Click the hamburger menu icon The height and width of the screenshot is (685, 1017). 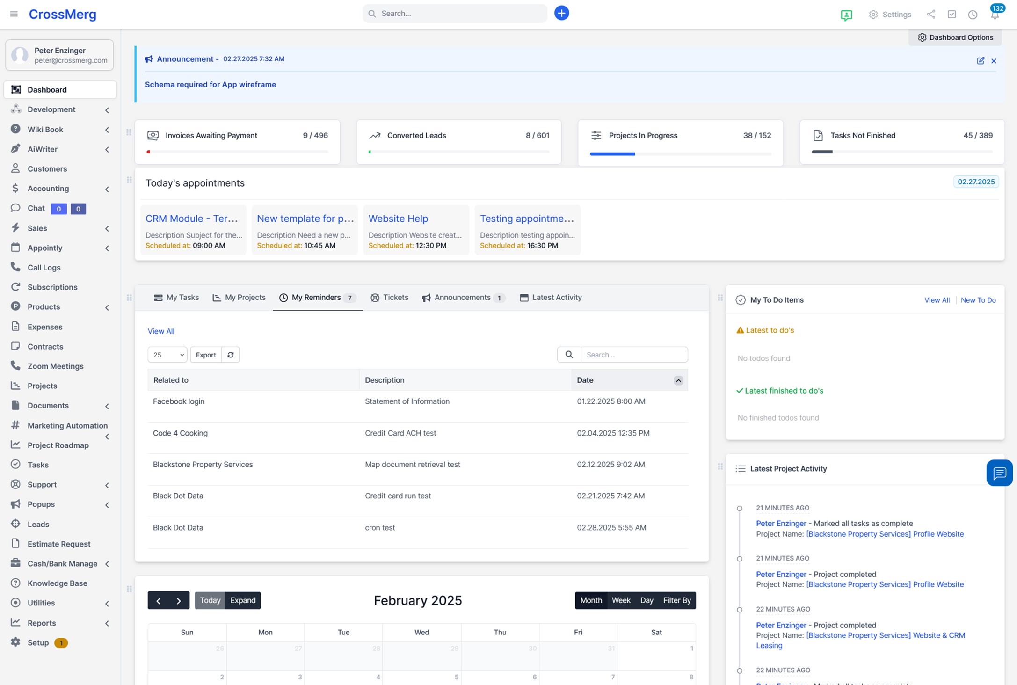14,14
